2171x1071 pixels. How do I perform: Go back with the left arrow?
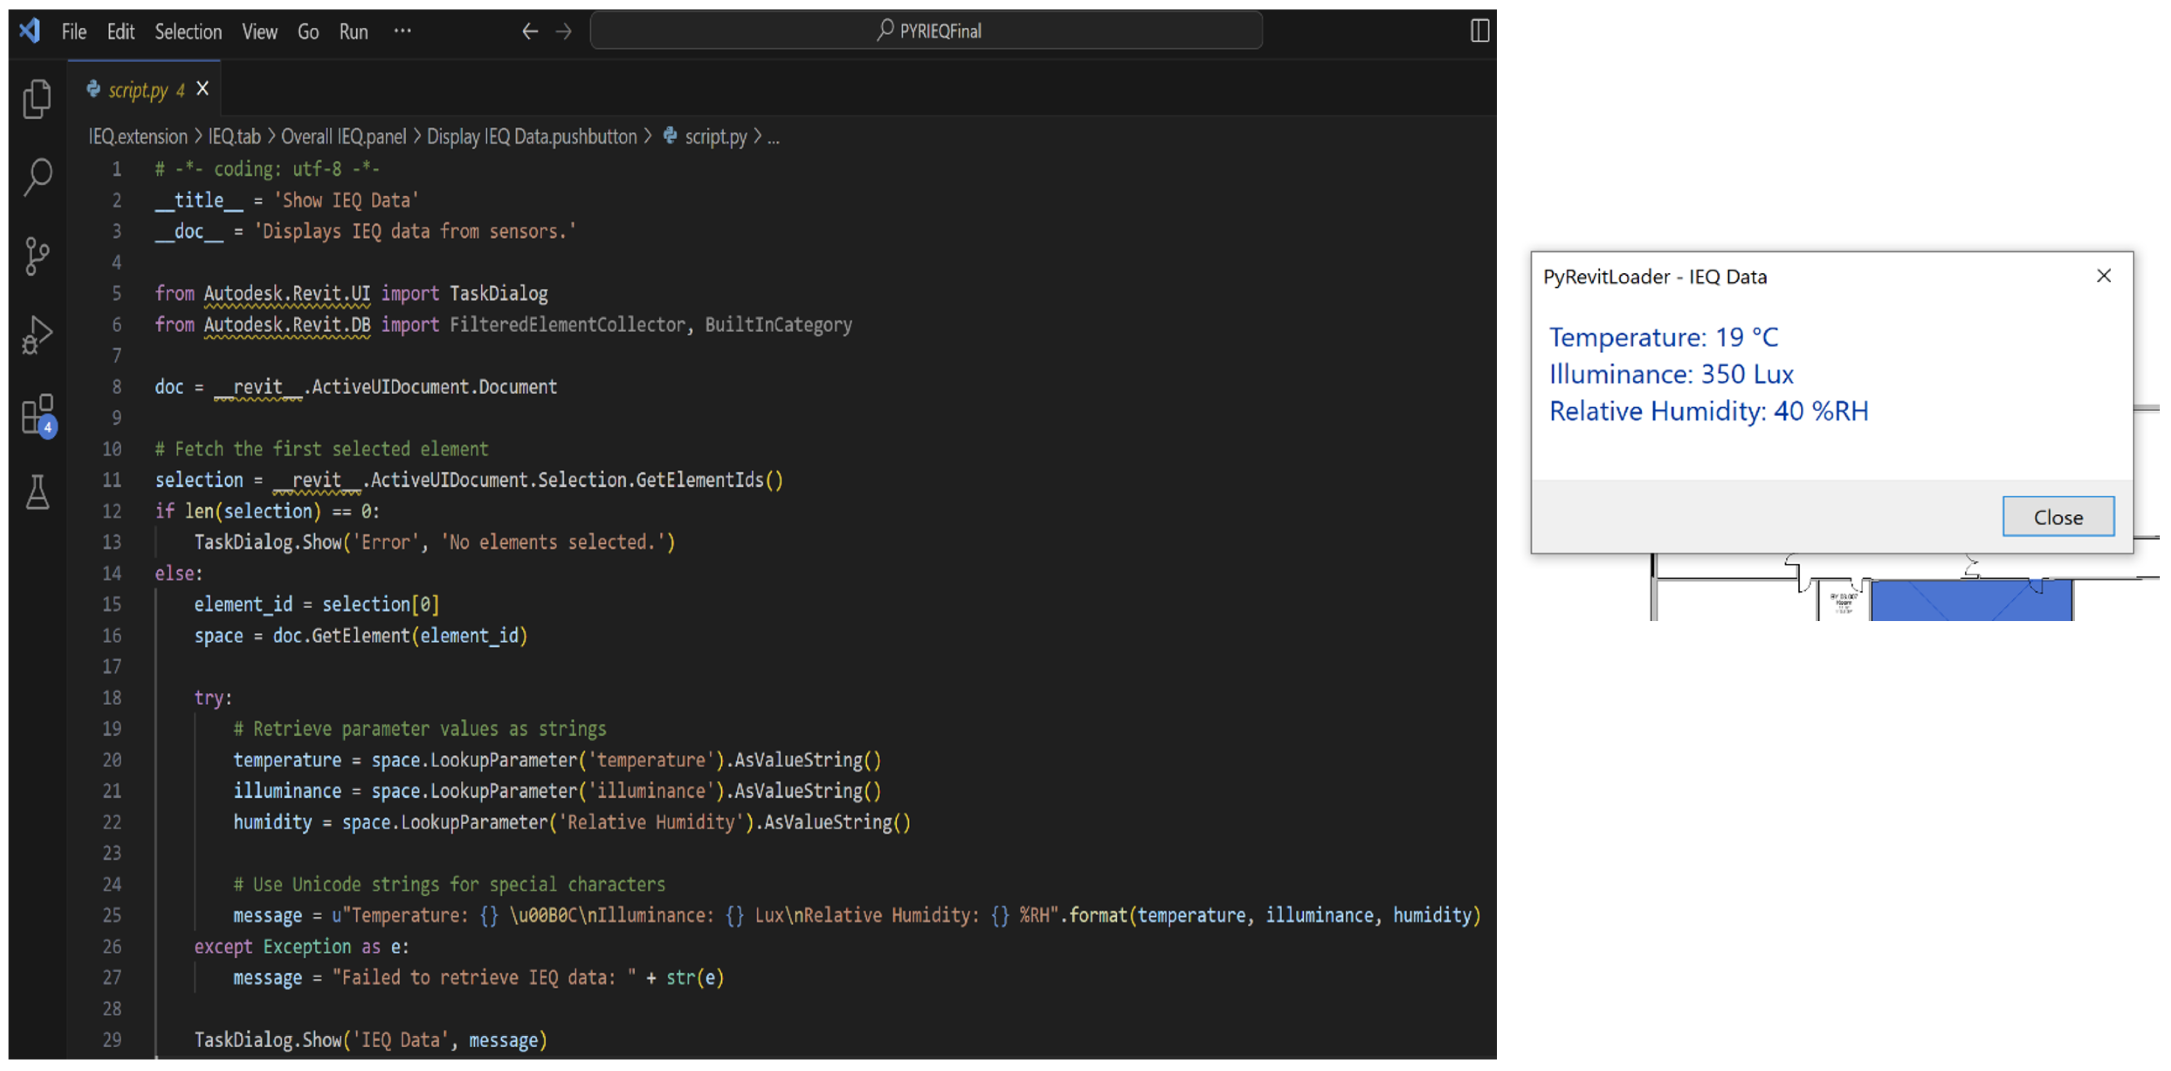coord(529,31)
